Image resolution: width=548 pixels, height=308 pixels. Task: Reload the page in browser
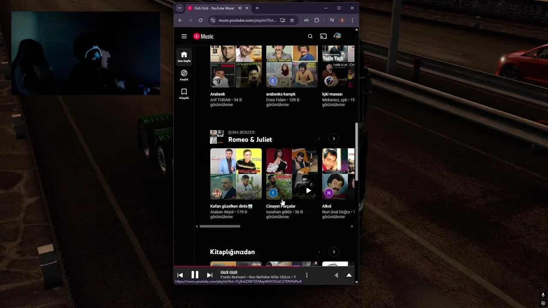pyautogui.click(x=201, y=20)
